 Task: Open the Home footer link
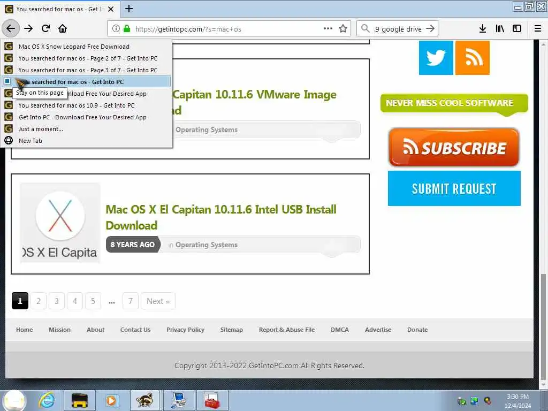[24, 330]
